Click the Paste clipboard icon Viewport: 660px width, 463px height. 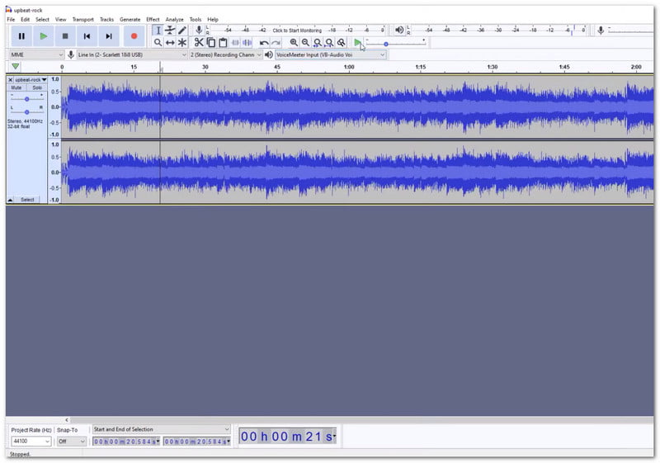click(223, 43)
